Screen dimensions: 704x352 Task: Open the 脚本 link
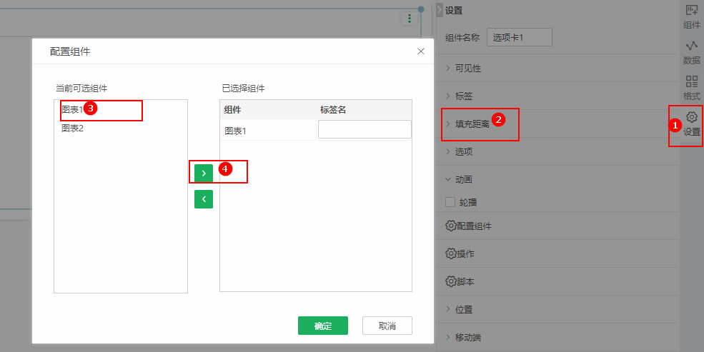tap(465, 281)
